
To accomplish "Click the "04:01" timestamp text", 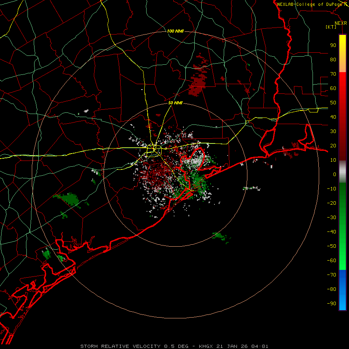I will 260,346.
